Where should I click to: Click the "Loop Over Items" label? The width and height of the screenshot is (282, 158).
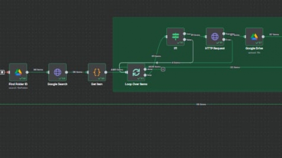pos(136,84)
